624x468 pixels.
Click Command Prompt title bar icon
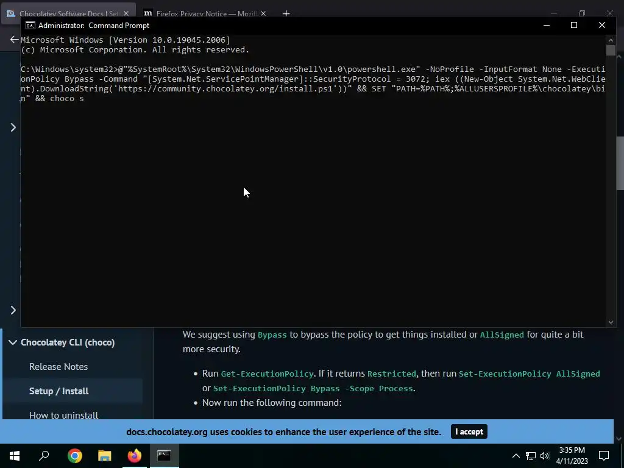tap(30, 26)
